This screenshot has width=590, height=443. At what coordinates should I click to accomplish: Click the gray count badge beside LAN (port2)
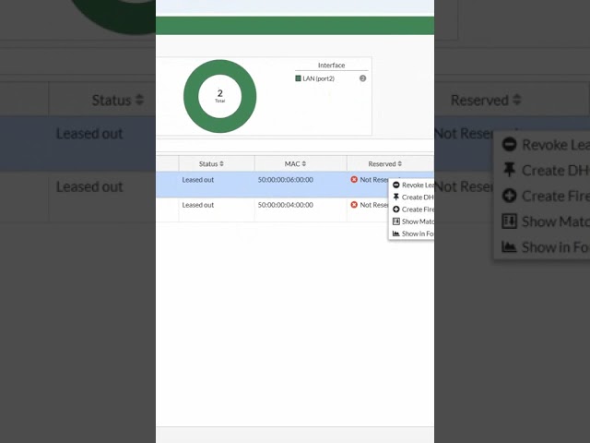pyautogui.click(x=362, y=78)
